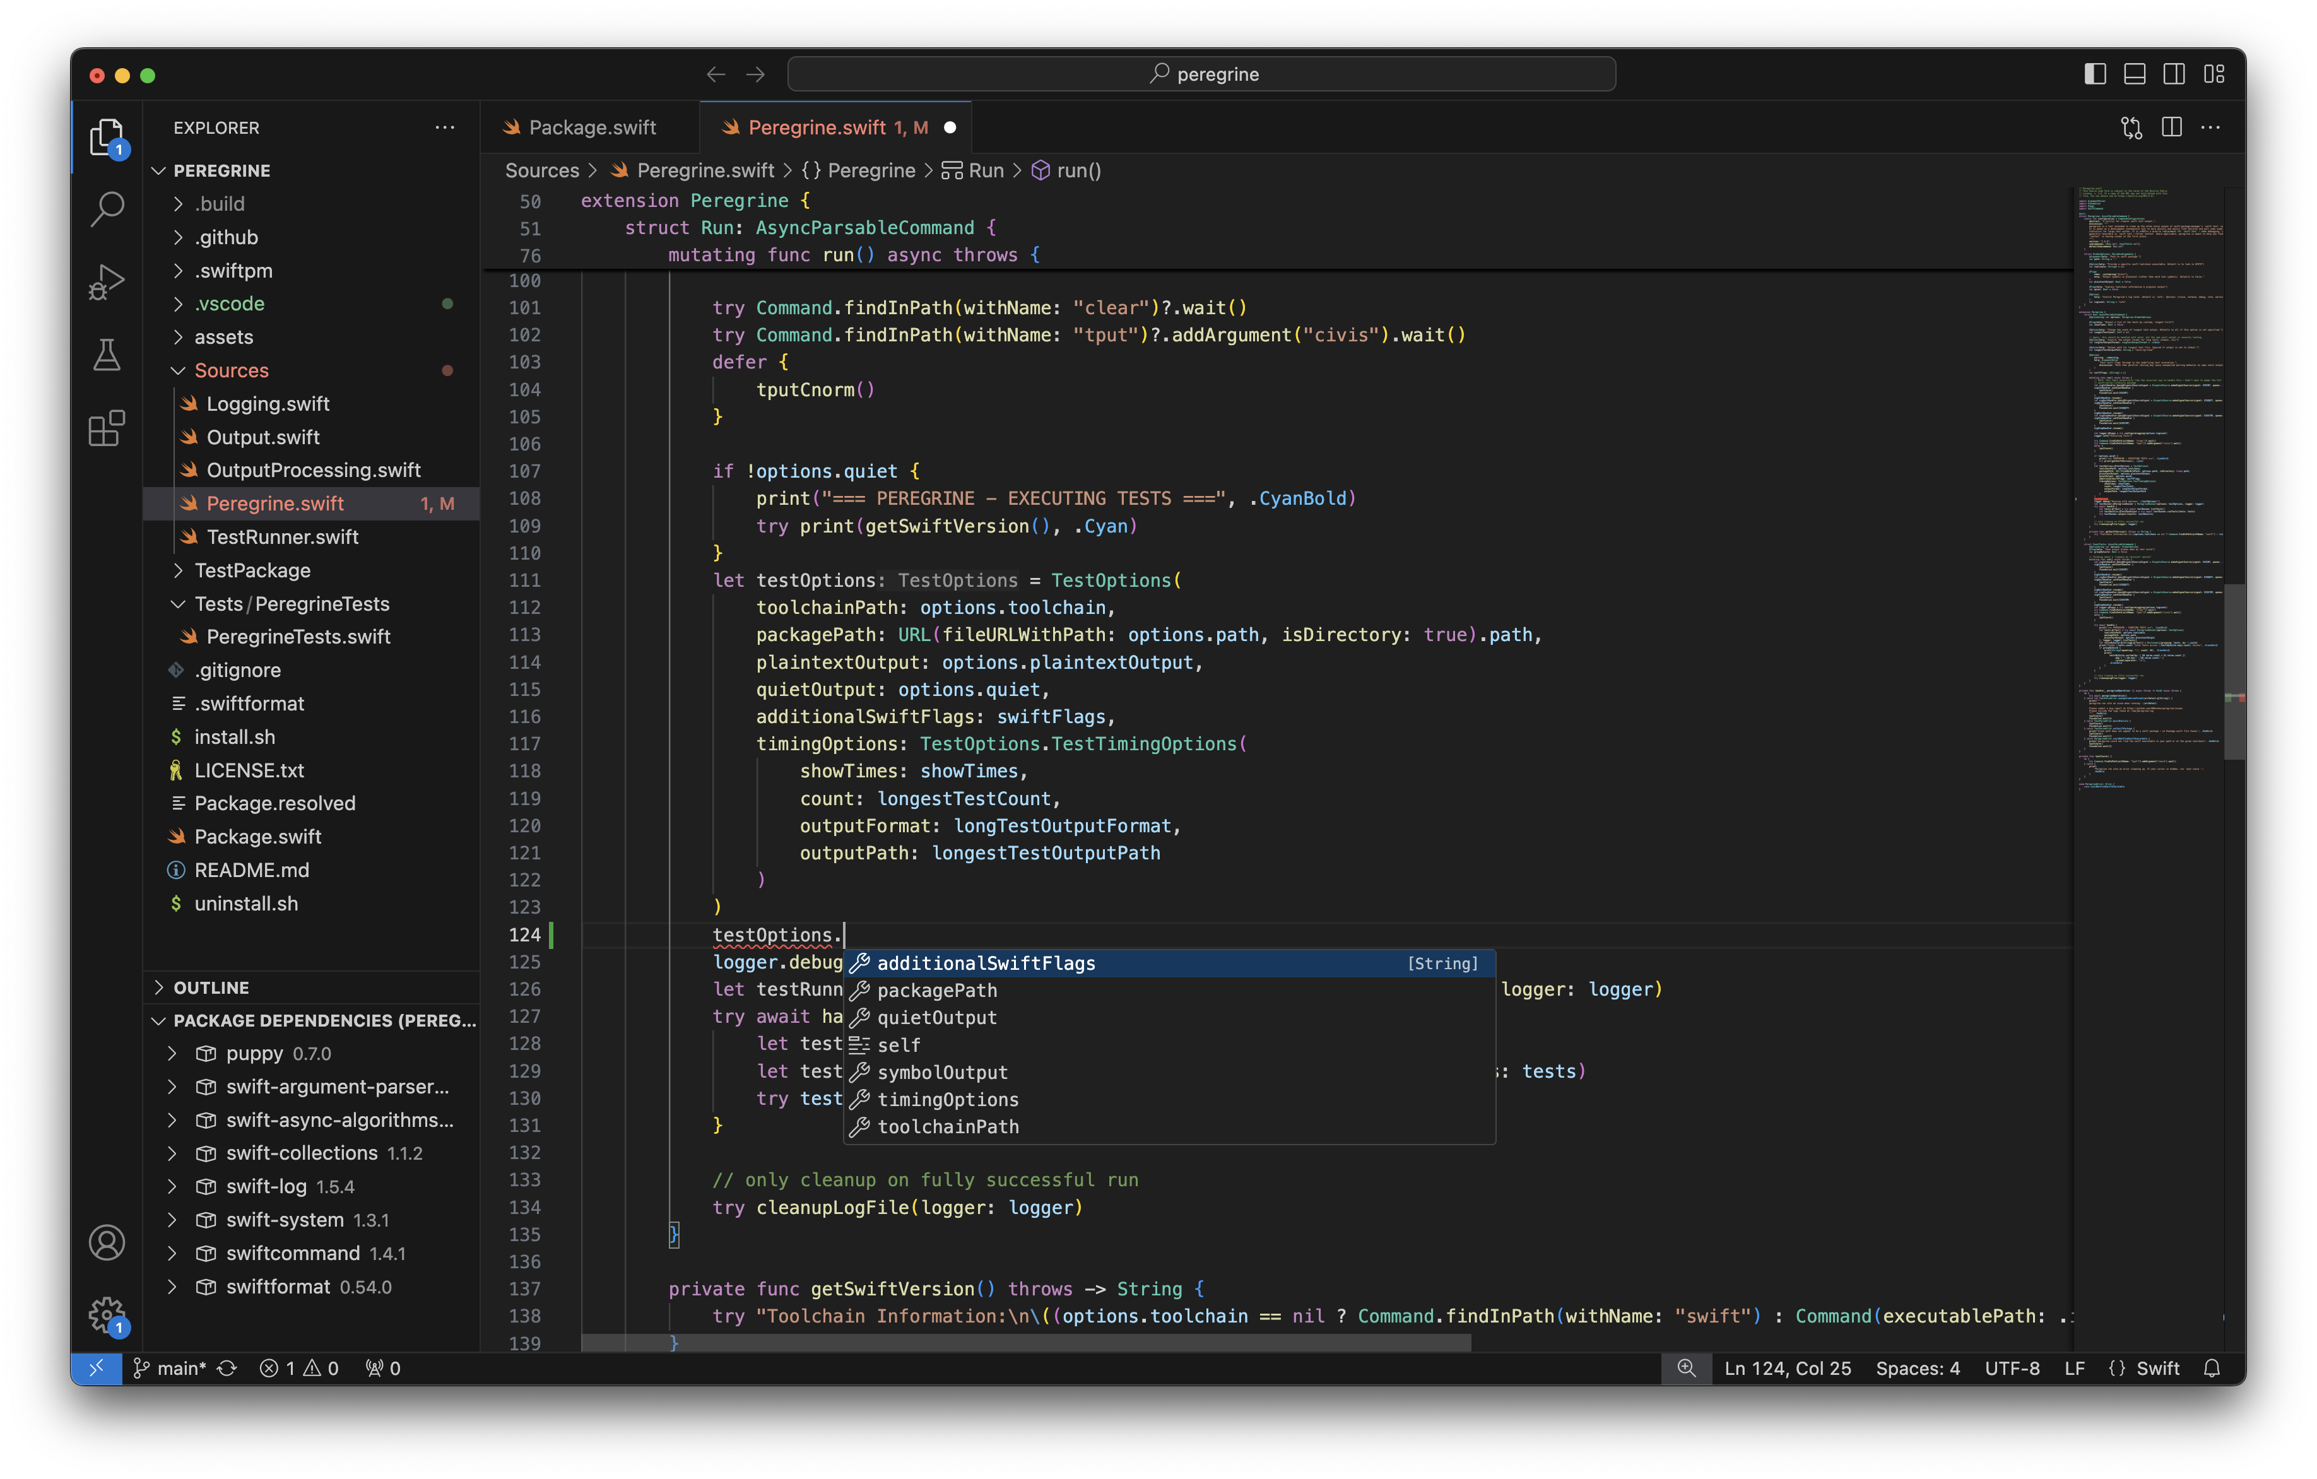The width and height of the screenshot is (2317, 1479).
Task: Click the Ln 124, Col 25 status entry
Action: (x=1788, y=1367)
